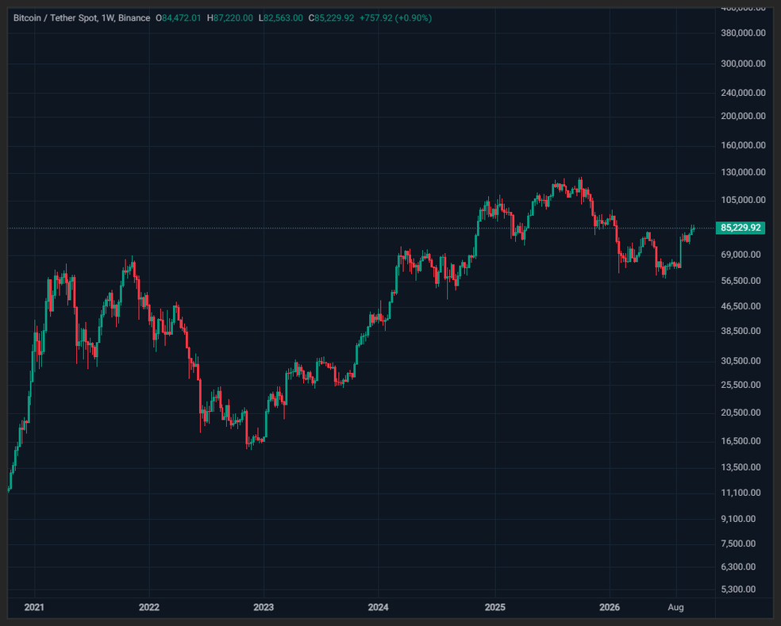Click the 300,000.00 price axis label
781x626 pixels.
point(743,63)
